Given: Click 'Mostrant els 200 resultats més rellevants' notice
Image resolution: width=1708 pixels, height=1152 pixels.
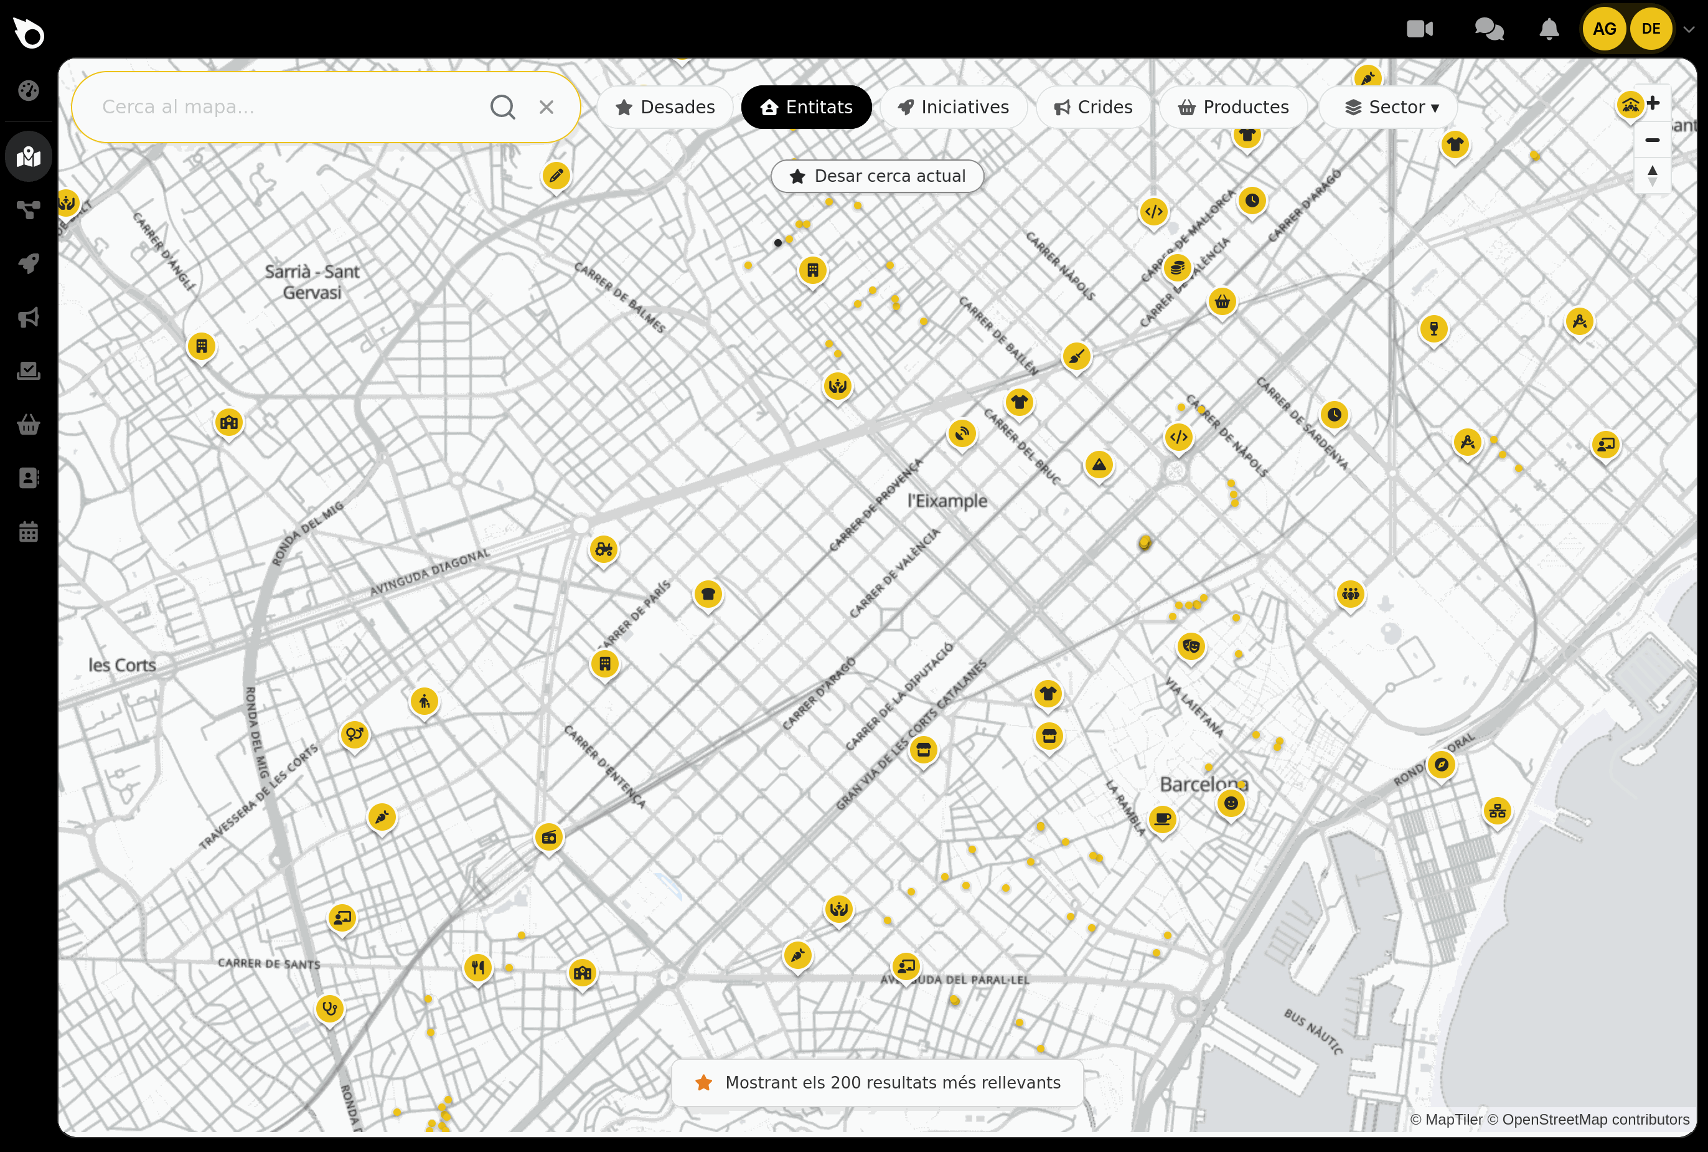Looking at the screenshot, I should tap(878, 1083).
